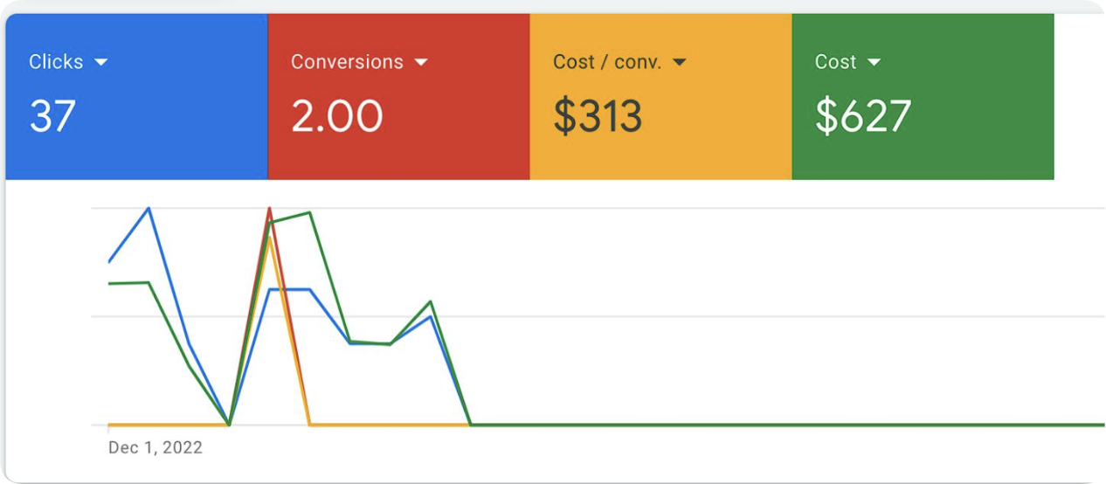Click the blue line's starting point at left
The image size is (1106, 484).
coord(109,261)
